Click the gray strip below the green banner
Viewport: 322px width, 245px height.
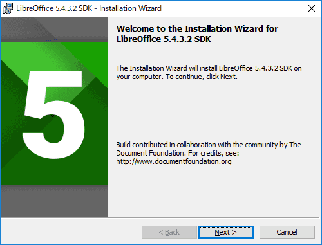(54, 201)
